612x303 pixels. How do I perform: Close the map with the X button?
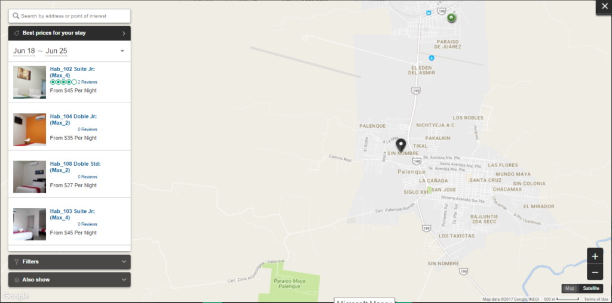(605, 7)
